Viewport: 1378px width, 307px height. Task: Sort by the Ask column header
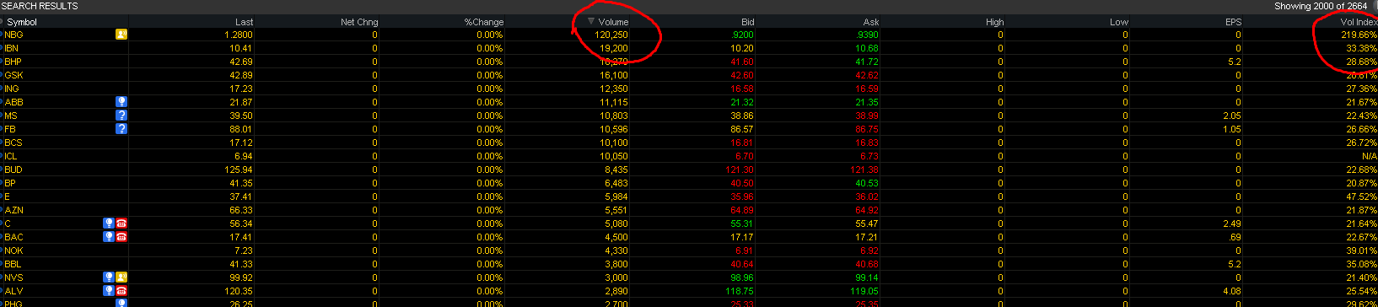point(871,22)
